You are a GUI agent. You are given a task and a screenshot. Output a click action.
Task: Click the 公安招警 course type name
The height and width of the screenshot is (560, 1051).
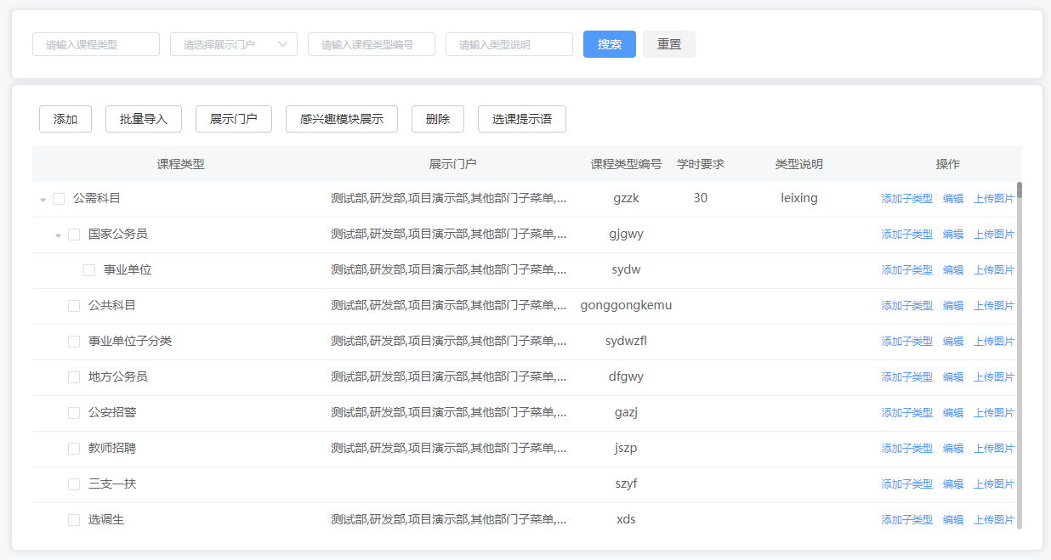click(112, 413)
